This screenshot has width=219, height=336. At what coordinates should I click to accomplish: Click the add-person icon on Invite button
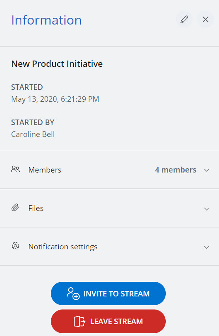point(73,293)
